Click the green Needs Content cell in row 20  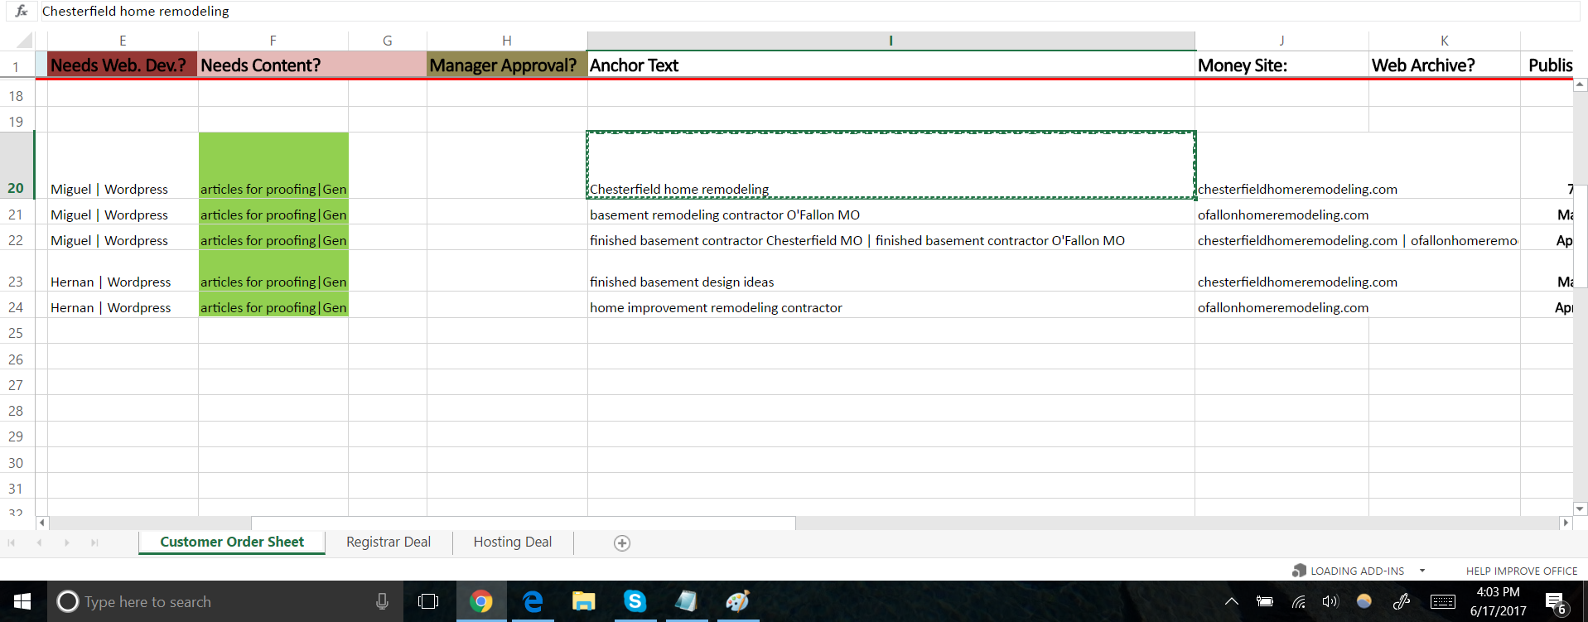273,165
